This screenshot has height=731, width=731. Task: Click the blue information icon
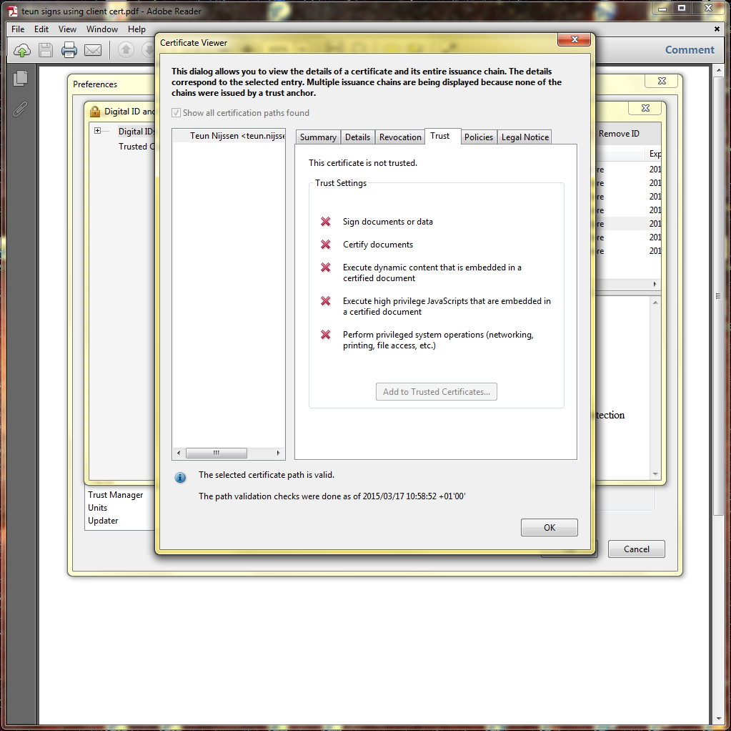pos(181,477)
